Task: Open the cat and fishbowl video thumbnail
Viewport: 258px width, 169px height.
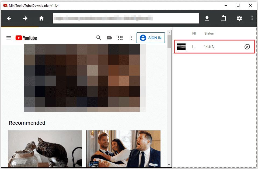Action: pyautogui.click(x=45, y=149)
